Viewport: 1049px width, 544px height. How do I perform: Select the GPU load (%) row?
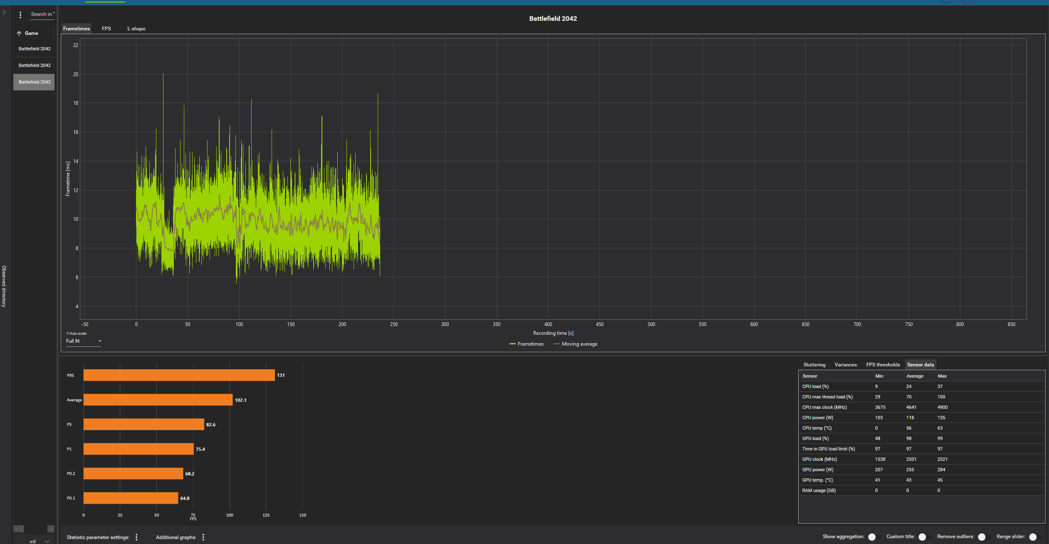(921, 438)
